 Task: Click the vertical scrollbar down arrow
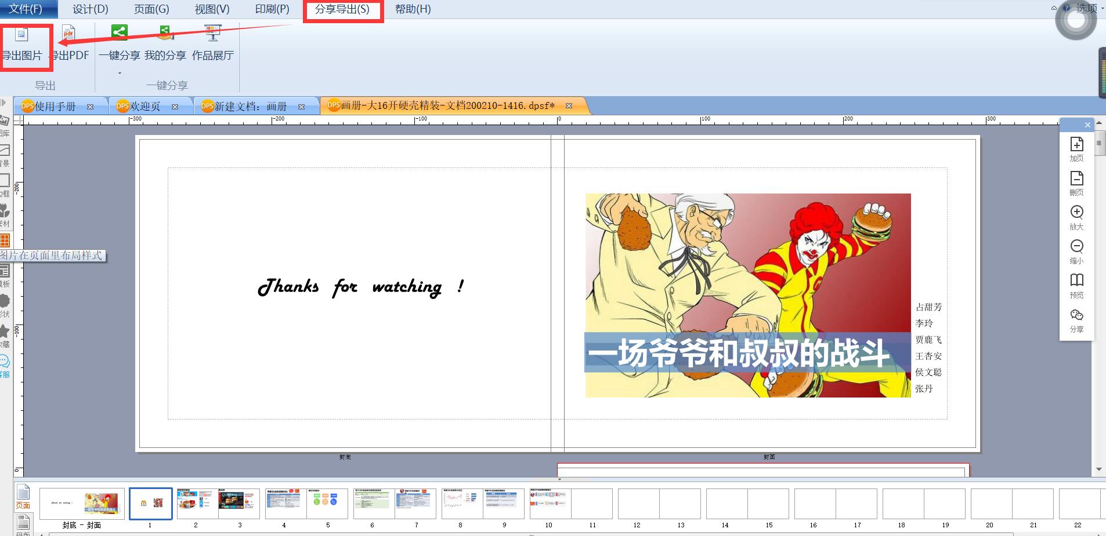(x=1099, y=469)
